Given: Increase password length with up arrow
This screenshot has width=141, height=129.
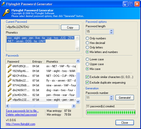Looking at the screenshot, I should coord(111,31).
